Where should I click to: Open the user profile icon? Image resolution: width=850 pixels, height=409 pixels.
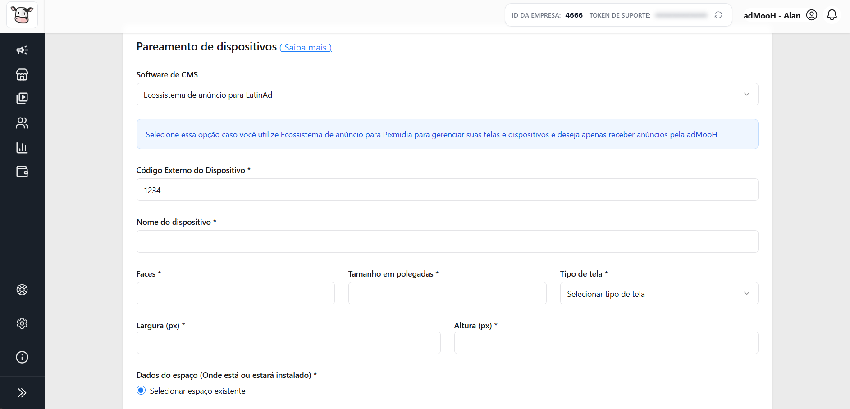coord(812,15)
